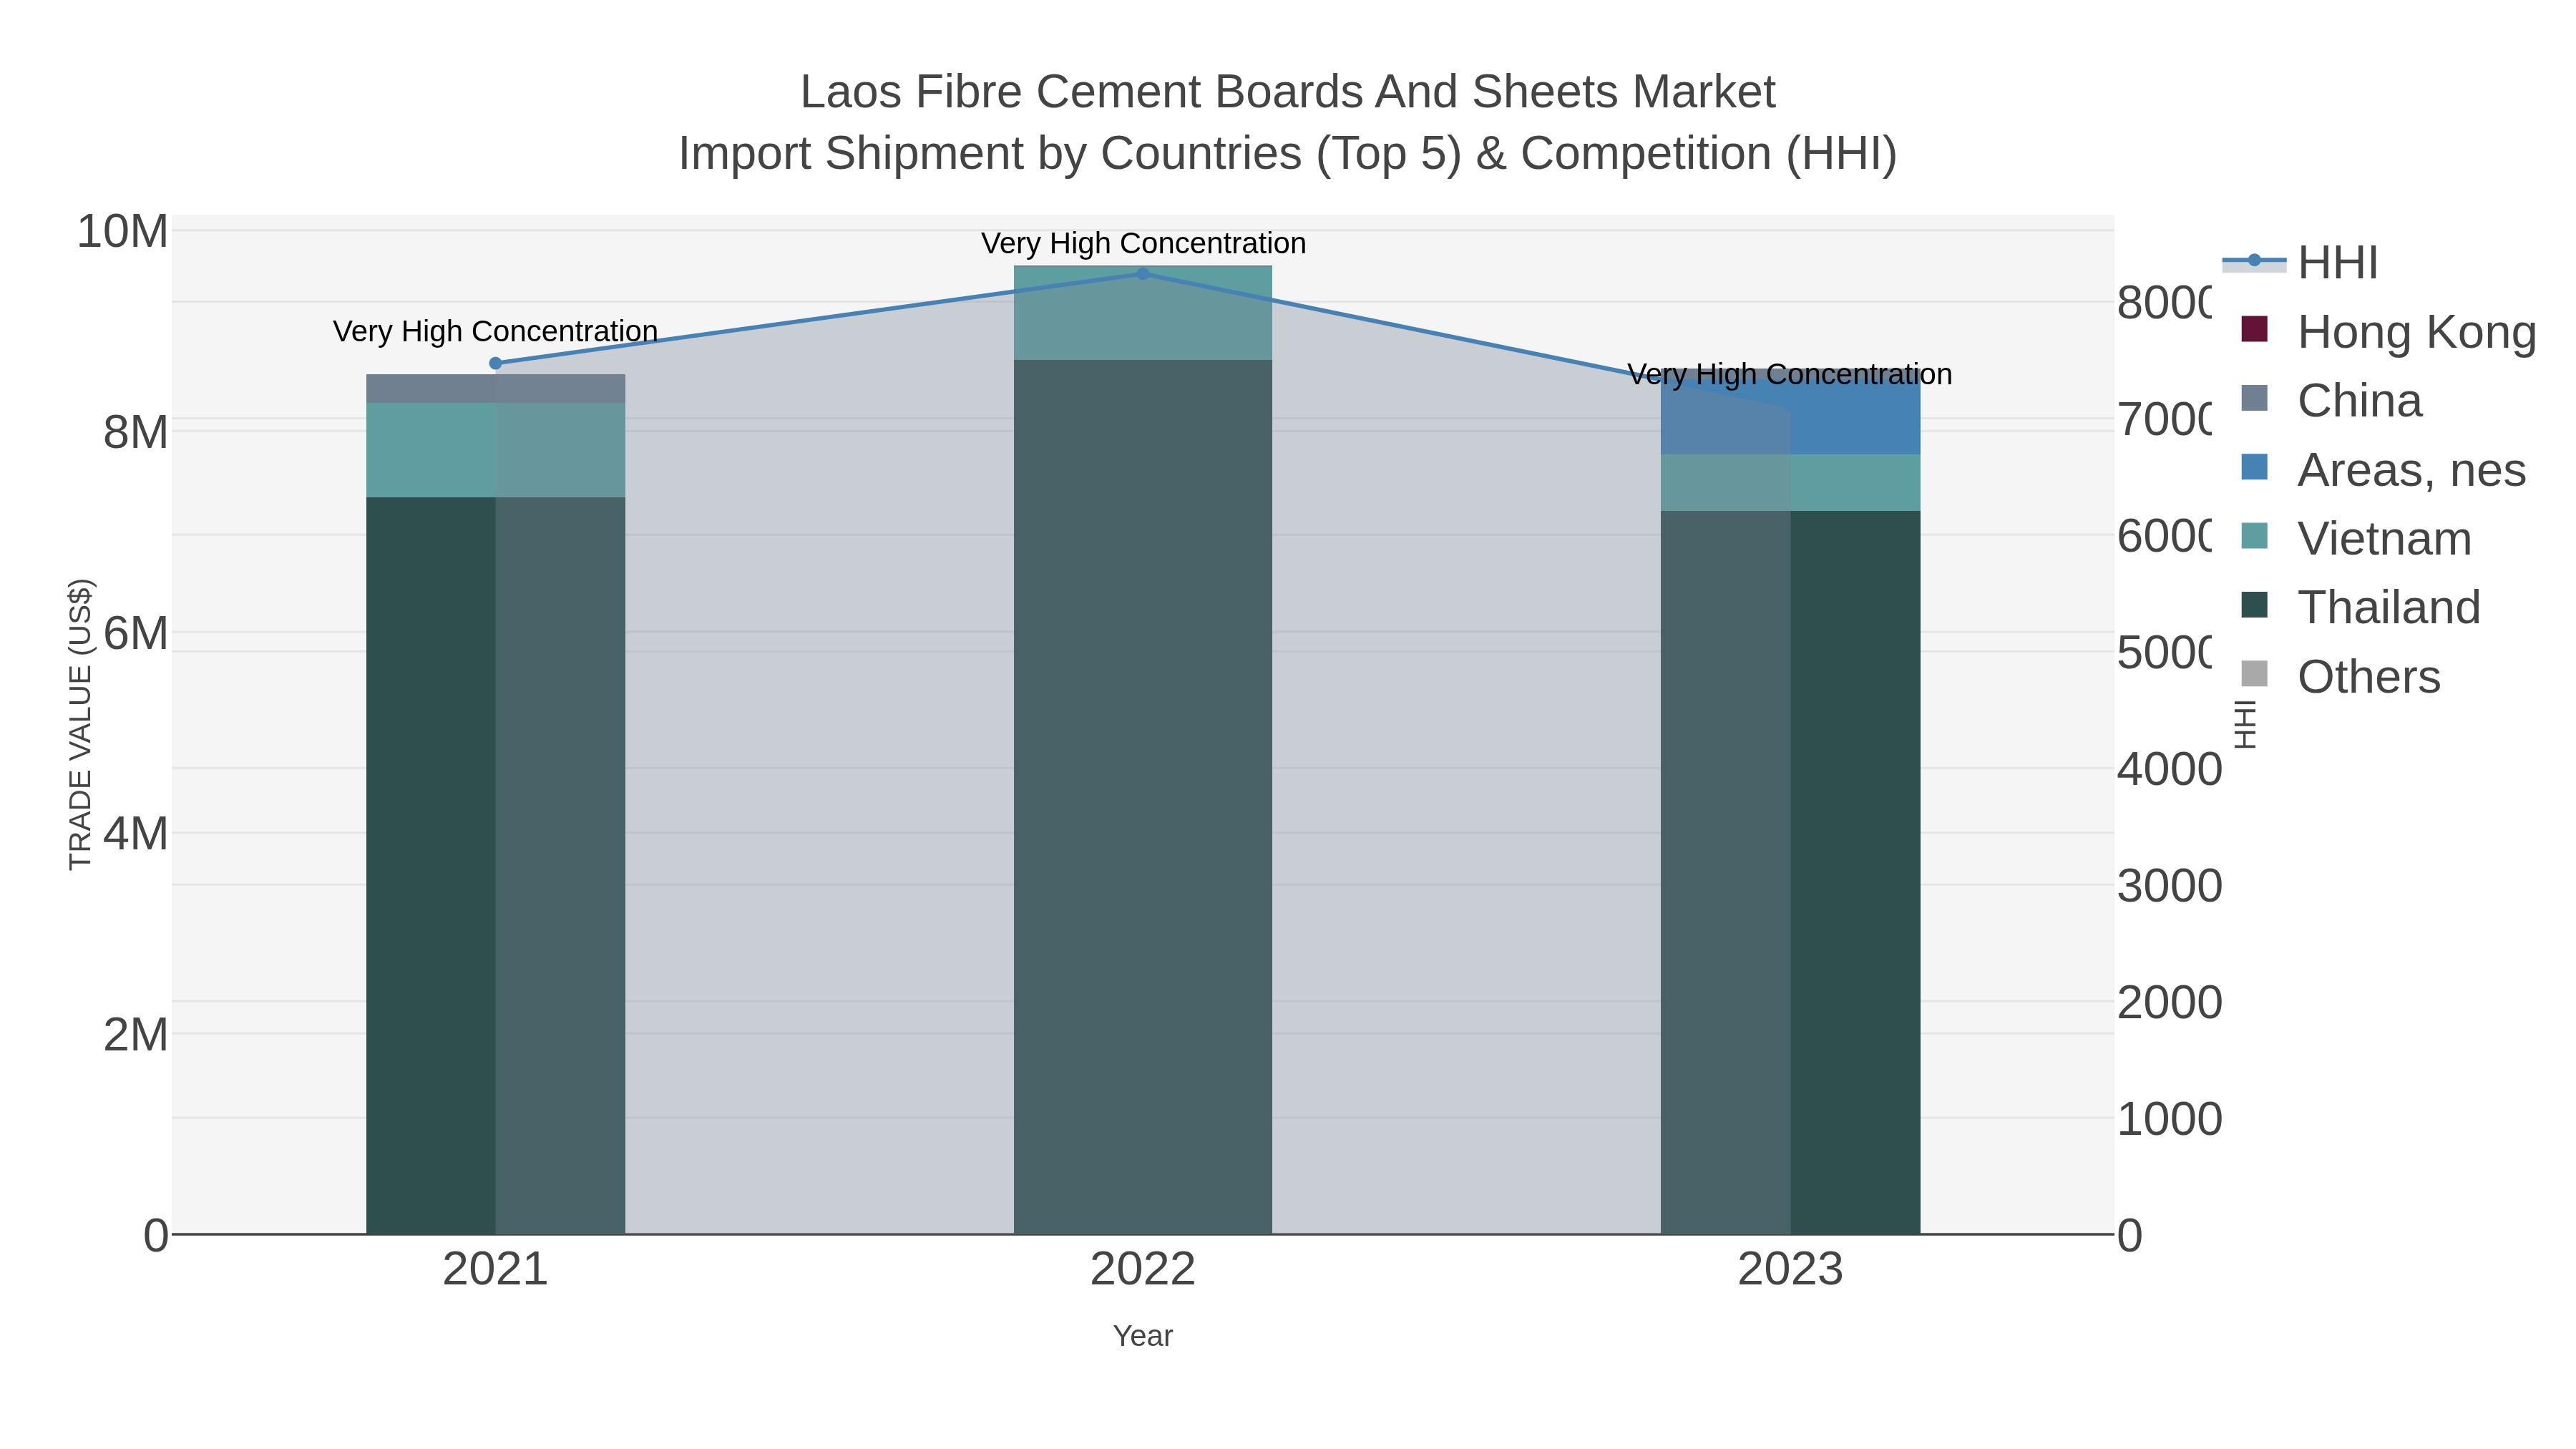The width and height of the screenshot is (2576, 1449).
Task: Click the 6M left axis tick label
Action: coord(136,633)
